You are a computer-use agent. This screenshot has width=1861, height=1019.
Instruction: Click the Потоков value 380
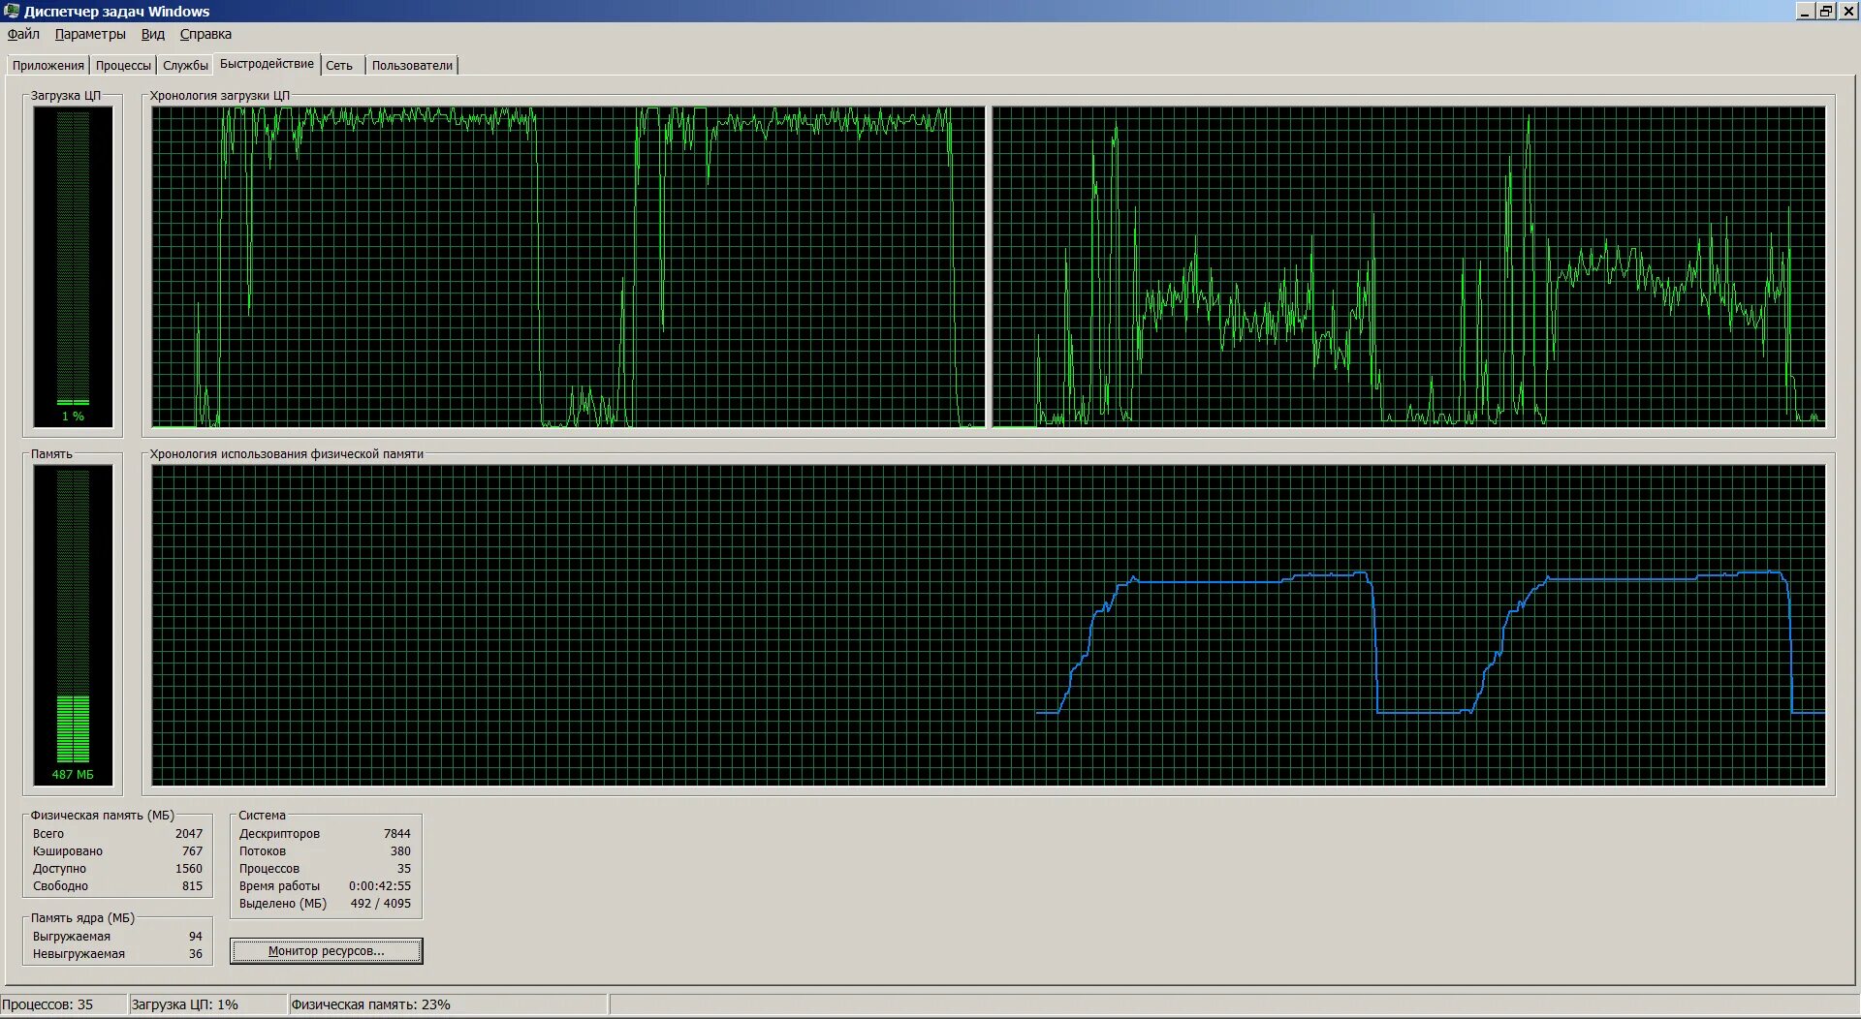point(400,851)
